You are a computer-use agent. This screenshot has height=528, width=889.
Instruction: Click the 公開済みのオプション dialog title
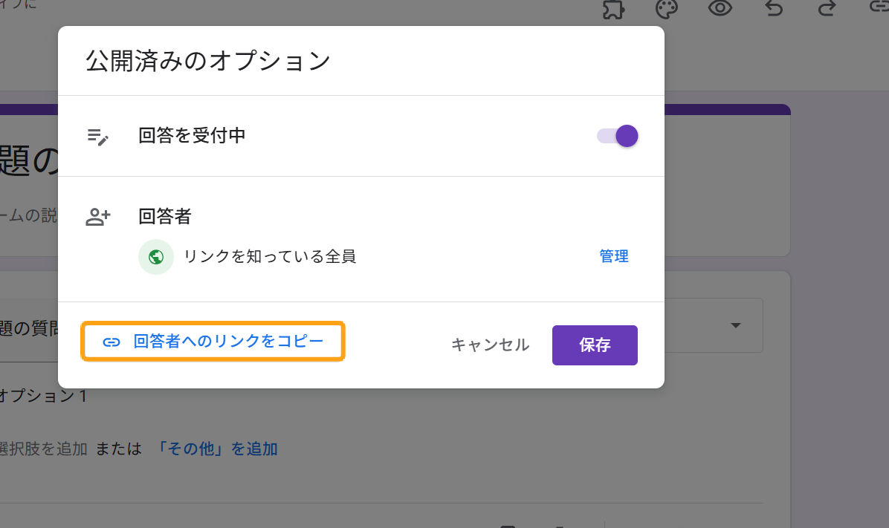point(208,61)
